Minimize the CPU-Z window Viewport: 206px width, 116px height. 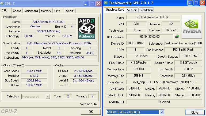point(86,4)
